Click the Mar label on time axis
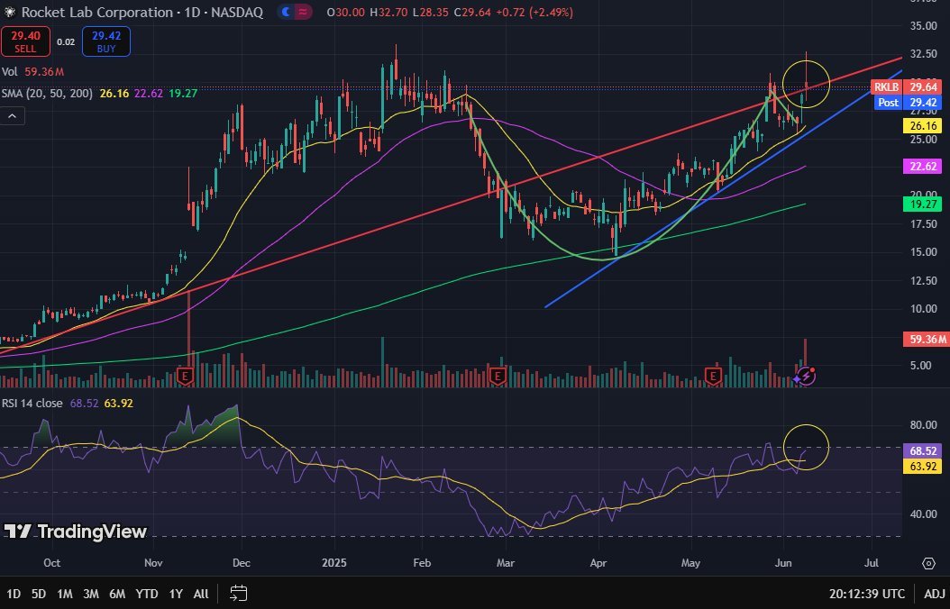The image size is (950, 609). coord(506,563)
